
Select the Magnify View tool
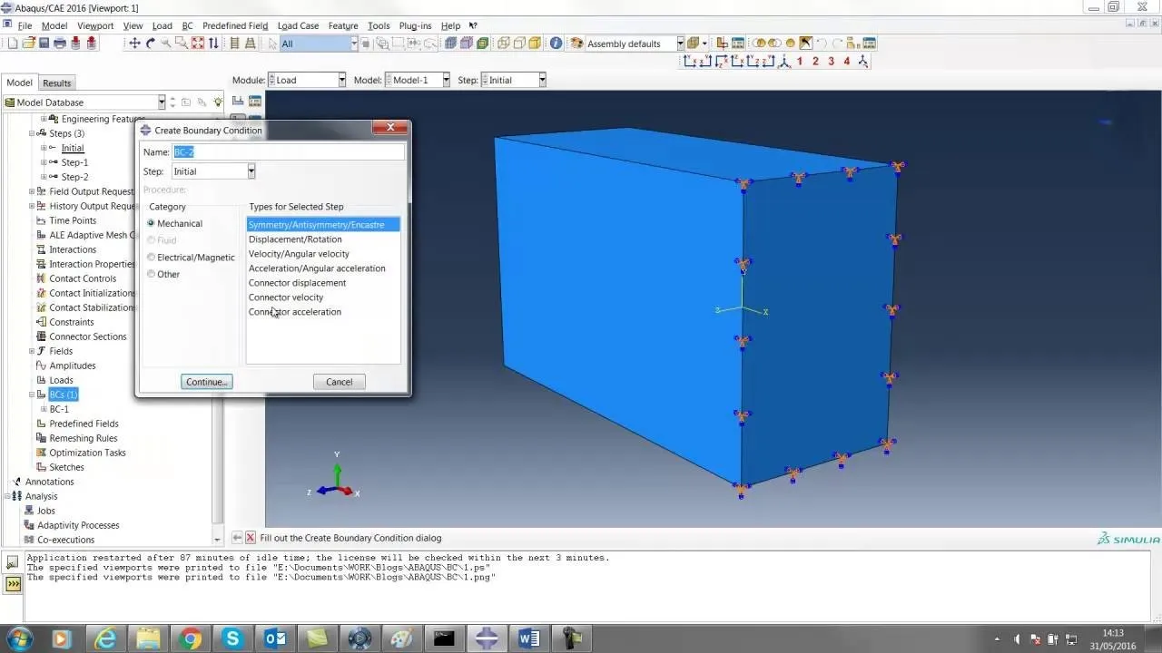click(x=165, y=44)
